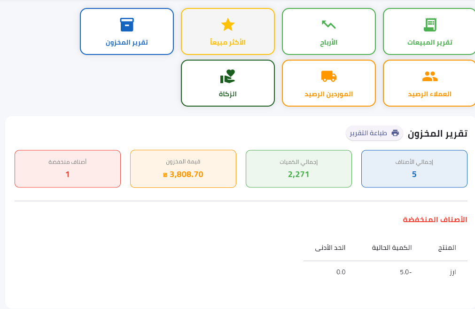This screenshot has width=475, height=309.
Task: Click the inventory report box icon
Action: point(127,24)
